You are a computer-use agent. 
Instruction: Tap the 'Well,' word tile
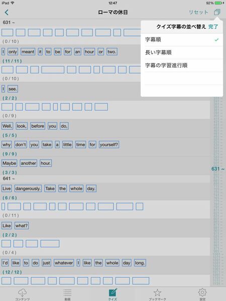pos(8,126)
